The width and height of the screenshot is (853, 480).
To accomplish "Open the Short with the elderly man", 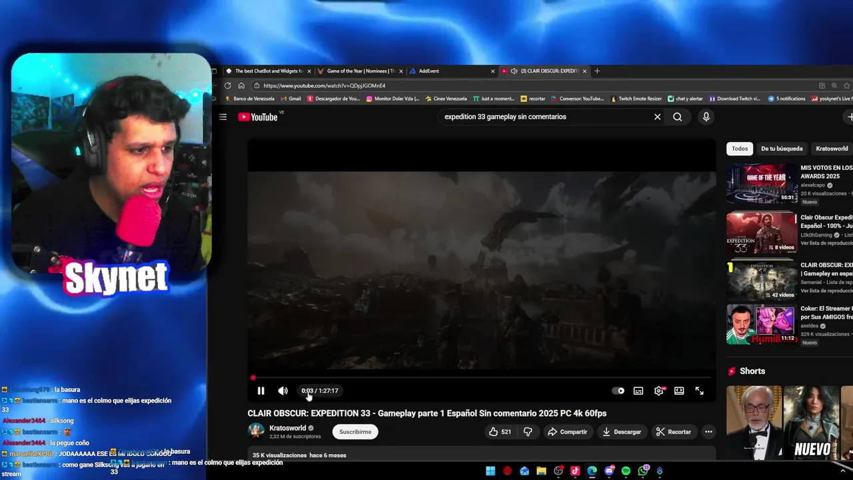I will click(x=753, y=422).
